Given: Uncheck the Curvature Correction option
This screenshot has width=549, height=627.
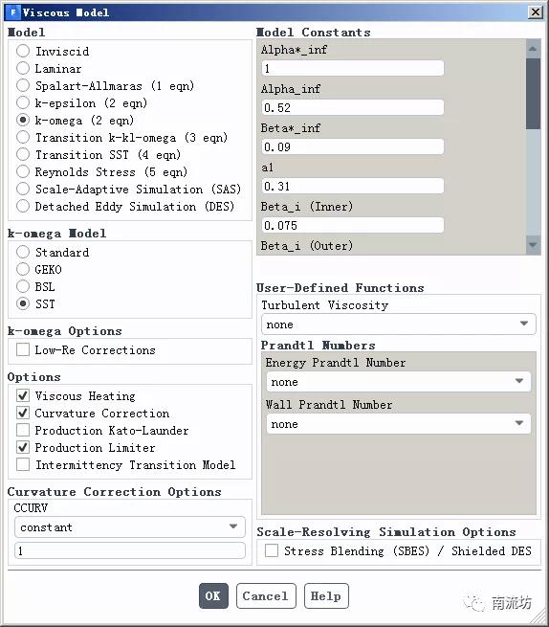Looking at the screenshot, I should (x=23, y=413).
